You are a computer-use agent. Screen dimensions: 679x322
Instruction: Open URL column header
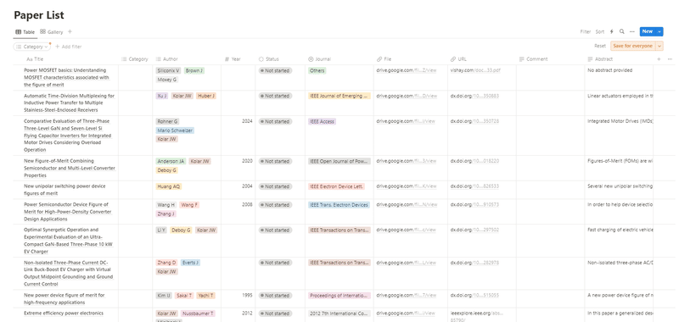pyautogui.click(x=458, y=59)
